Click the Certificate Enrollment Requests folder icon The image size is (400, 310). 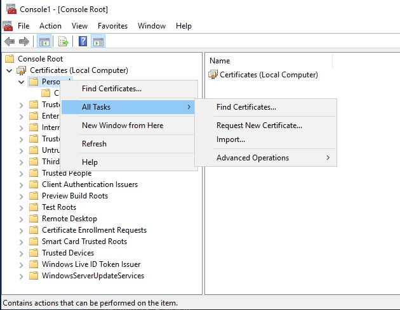pos(34,230)
